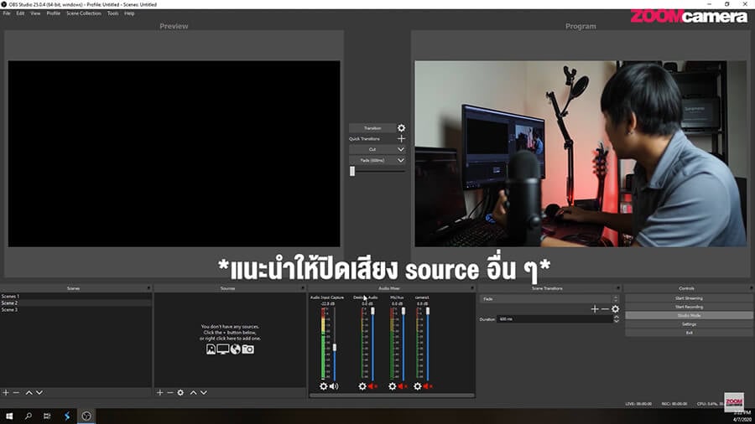
Task: Unmute Mic/Aux speaker icon
Action: click(x=403, y=386)
